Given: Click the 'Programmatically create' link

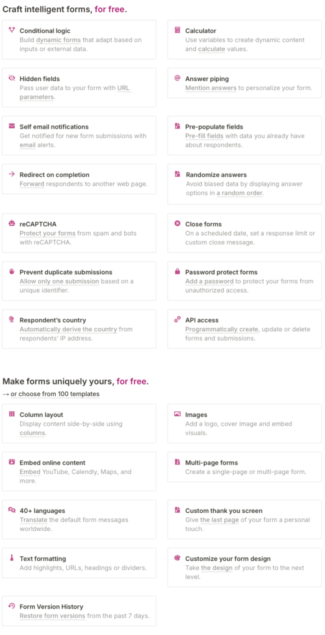Looking at the screenshot, I should coord(217,329).
